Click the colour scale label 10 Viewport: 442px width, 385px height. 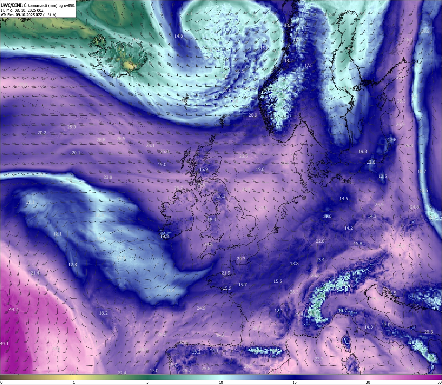(x=221, y=382)
